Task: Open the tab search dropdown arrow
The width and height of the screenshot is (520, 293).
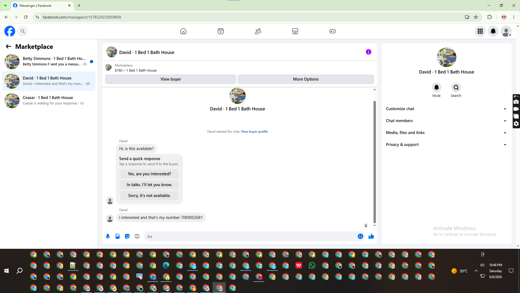Action: (x=5, y=5)
